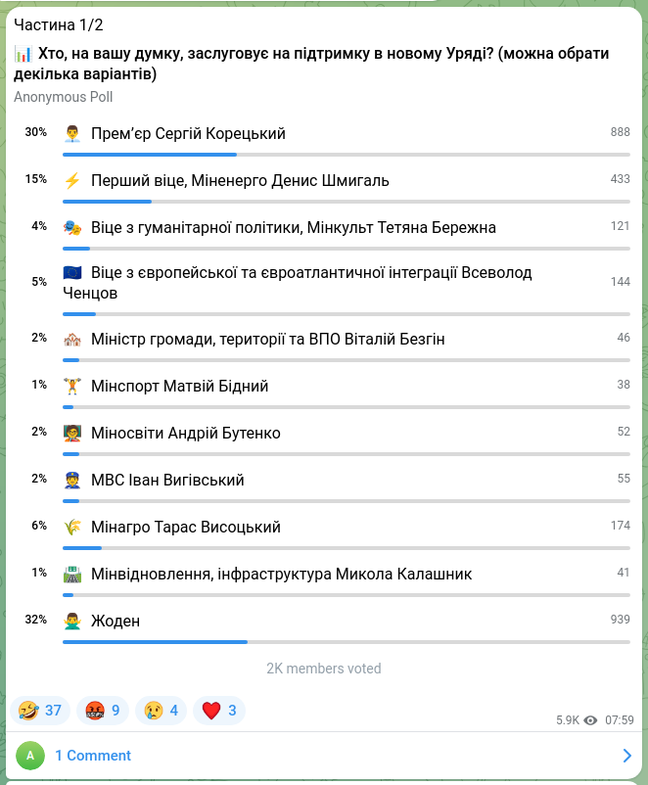This screenshot has height=785, width=648.
Task: Click the gesturing-no person emoji beside Жоден
Action: click(x=72, y=622)
